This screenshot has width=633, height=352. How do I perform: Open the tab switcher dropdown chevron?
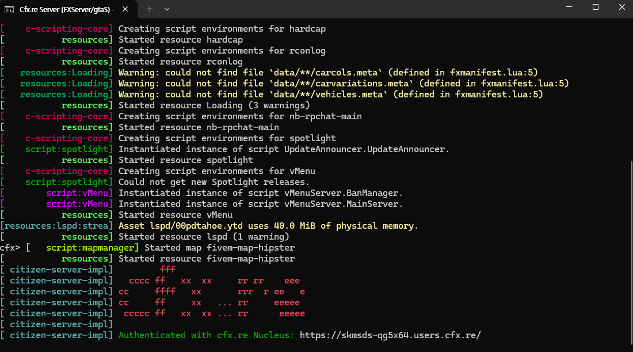[x=167, y=9]
